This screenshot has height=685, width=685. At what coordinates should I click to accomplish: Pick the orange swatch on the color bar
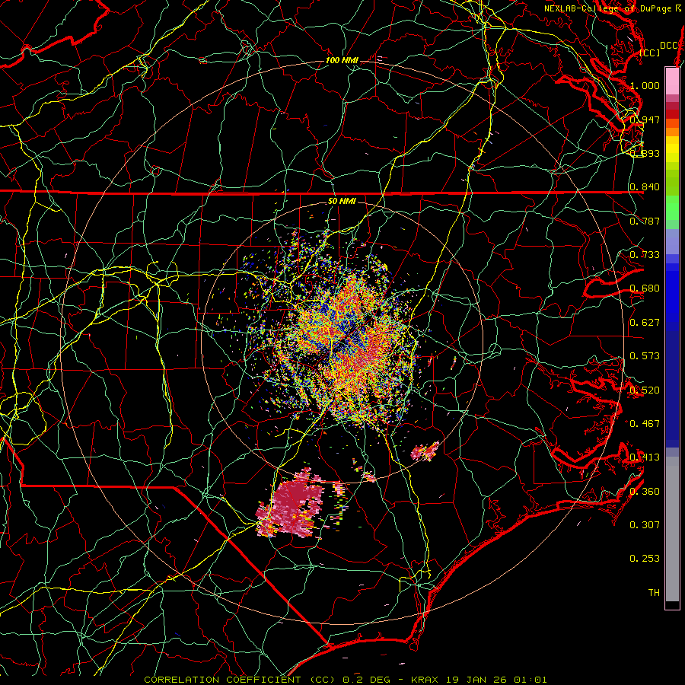[x=672, y=132]
